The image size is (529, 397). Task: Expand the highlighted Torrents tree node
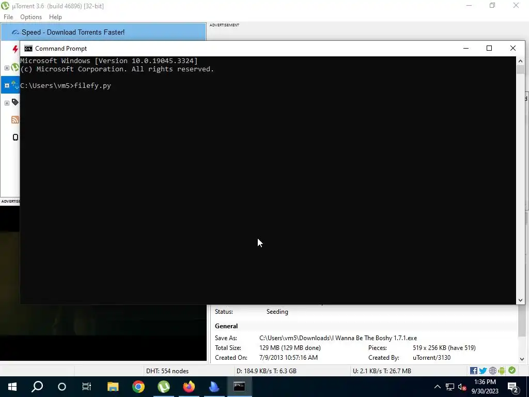point(7,85)
